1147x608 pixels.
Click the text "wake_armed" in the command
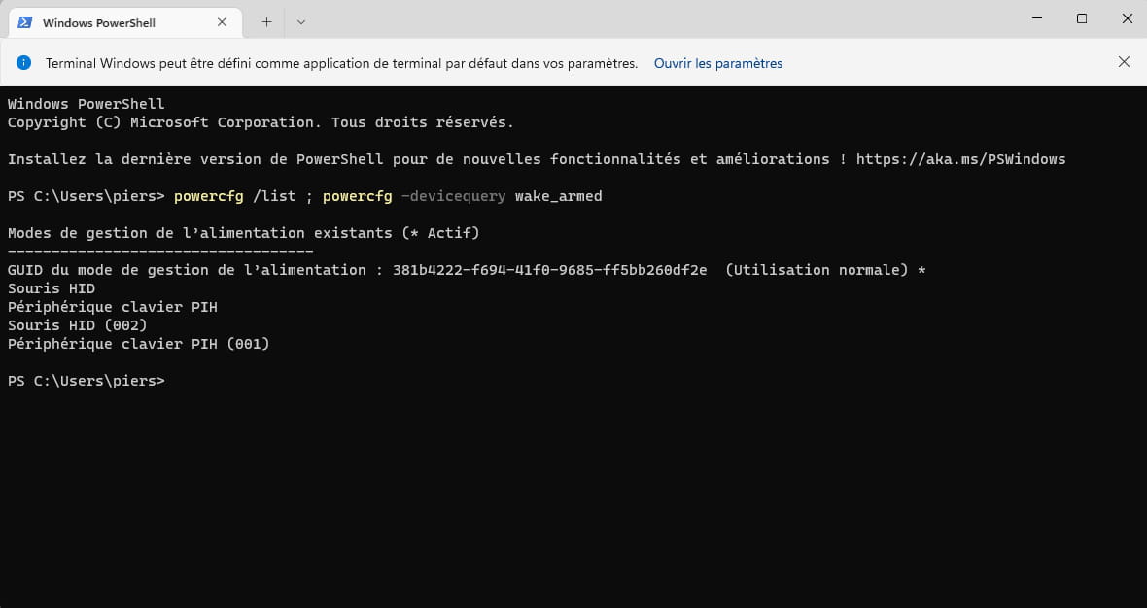[x=558, y=196]
